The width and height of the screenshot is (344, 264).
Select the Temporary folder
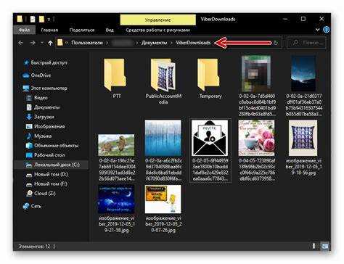pos(210,78)
